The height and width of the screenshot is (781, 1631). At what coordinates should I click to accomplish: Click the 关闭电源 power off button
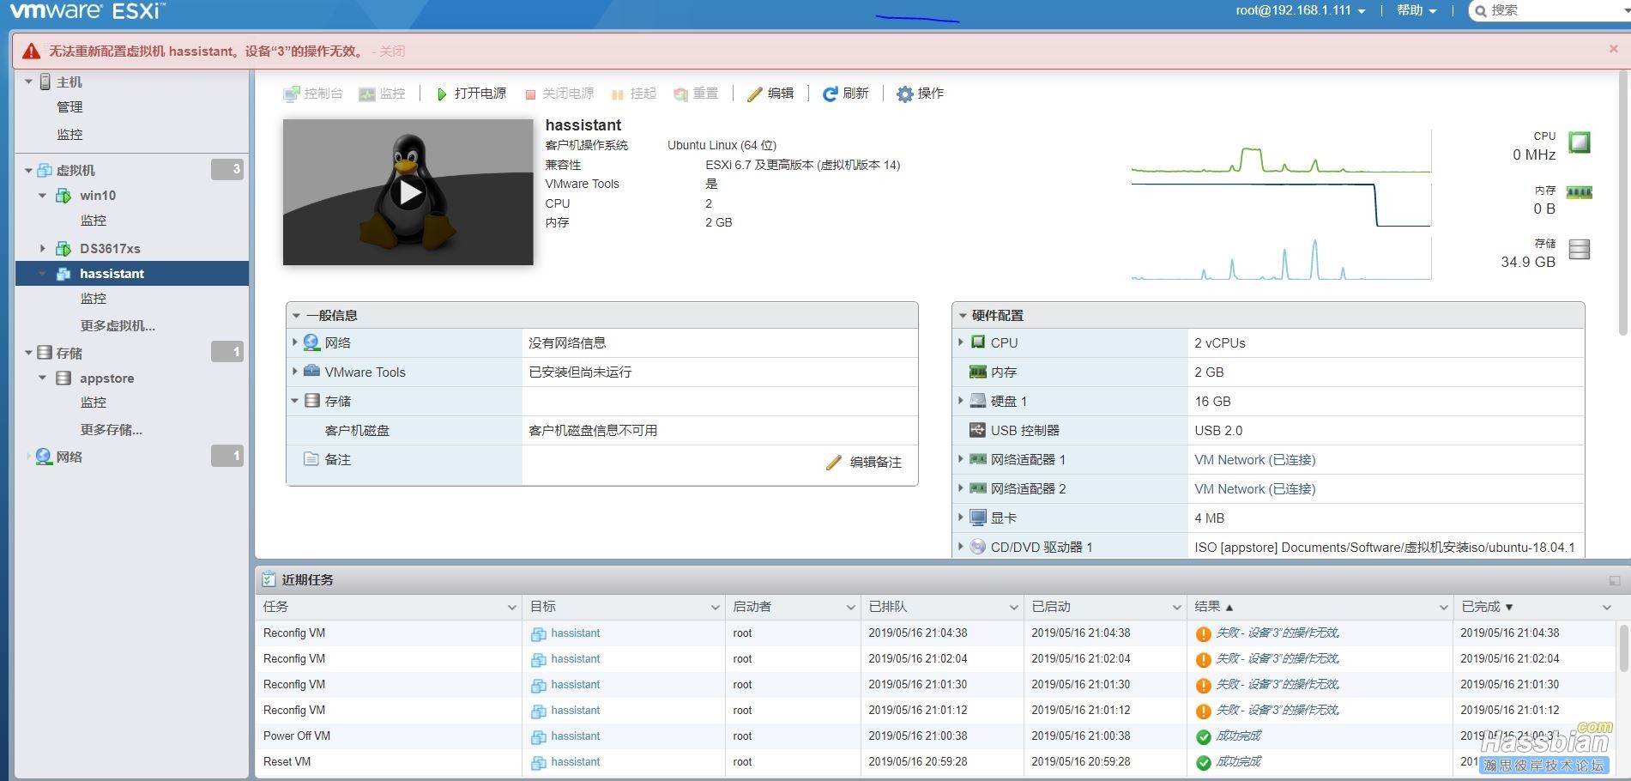point(559,94)
